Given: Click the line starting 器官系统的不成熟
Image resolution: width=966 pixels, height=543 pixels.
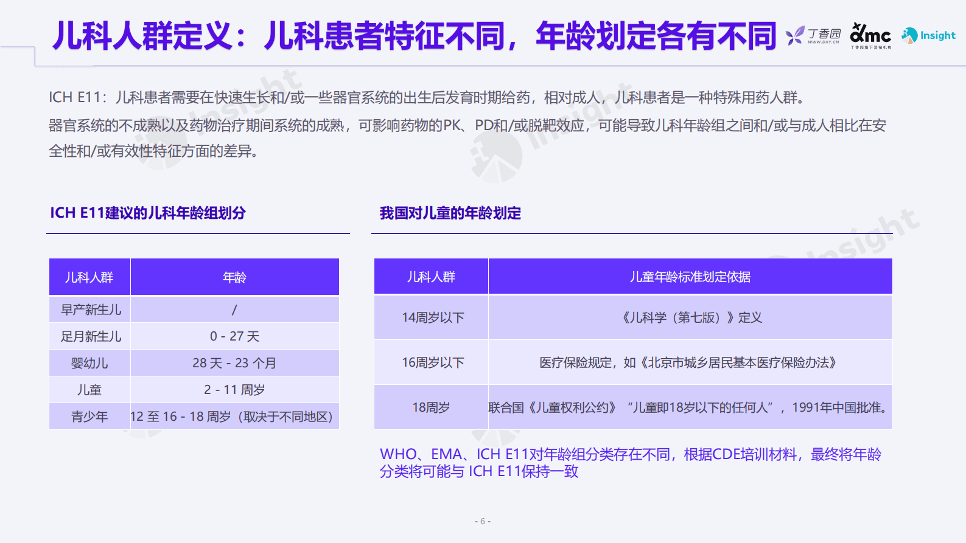Looking at the screenshot, I should [467, 138].
